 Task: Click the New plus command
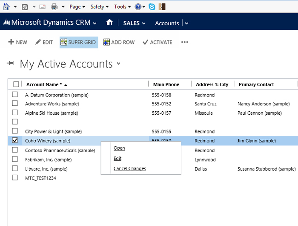[x=17, y=42]
